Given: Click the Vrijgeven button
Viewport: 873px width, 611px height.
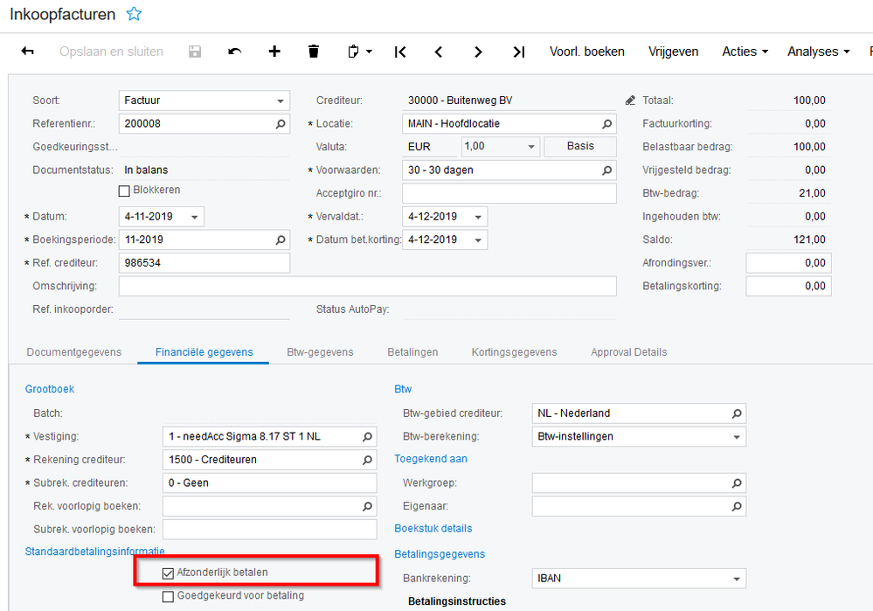Looking at the screenshot, I should (x=673, y=52).
